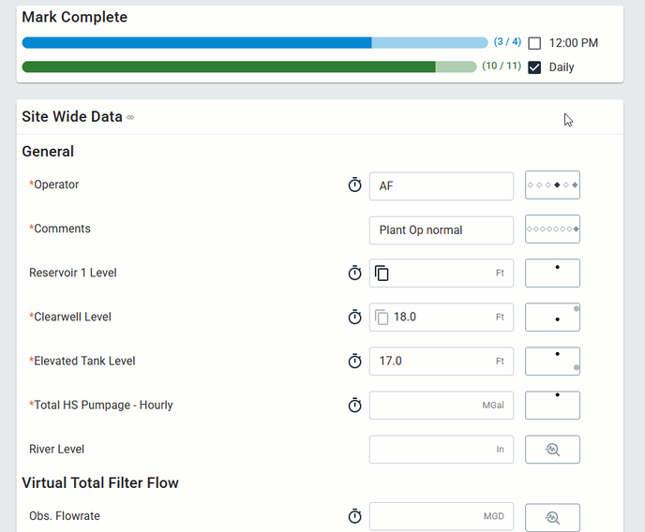Click stopwatch icon for Total HS Pumpage
Image resolution: width=645 pixels, height=532 pixels.
point(354,406)
